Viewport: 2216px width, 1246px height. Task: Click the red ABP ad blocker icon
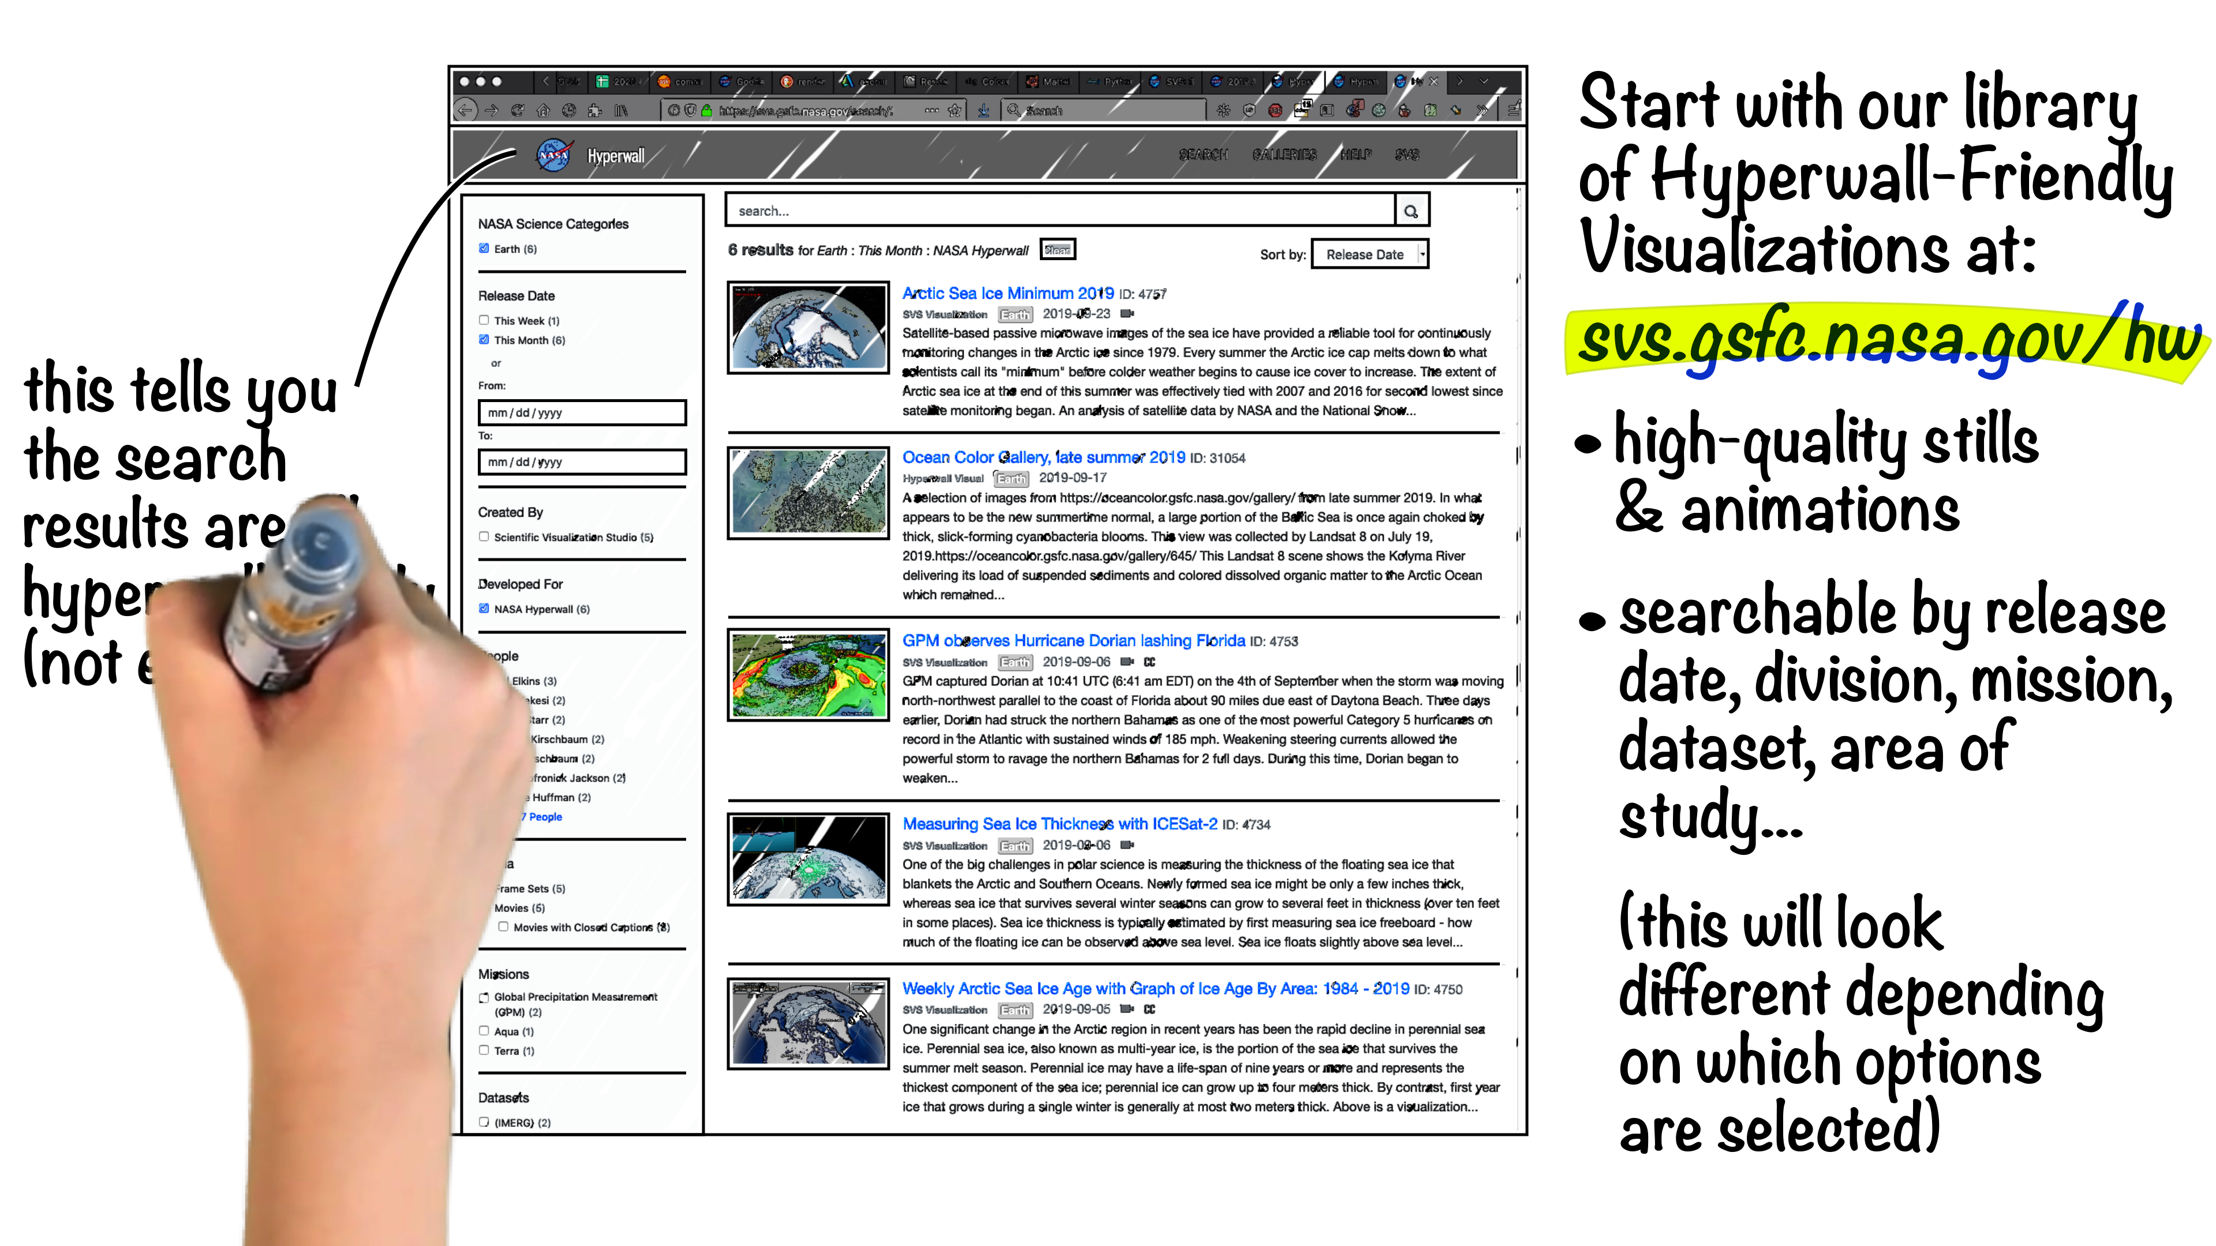click(x=1275, y=110)
